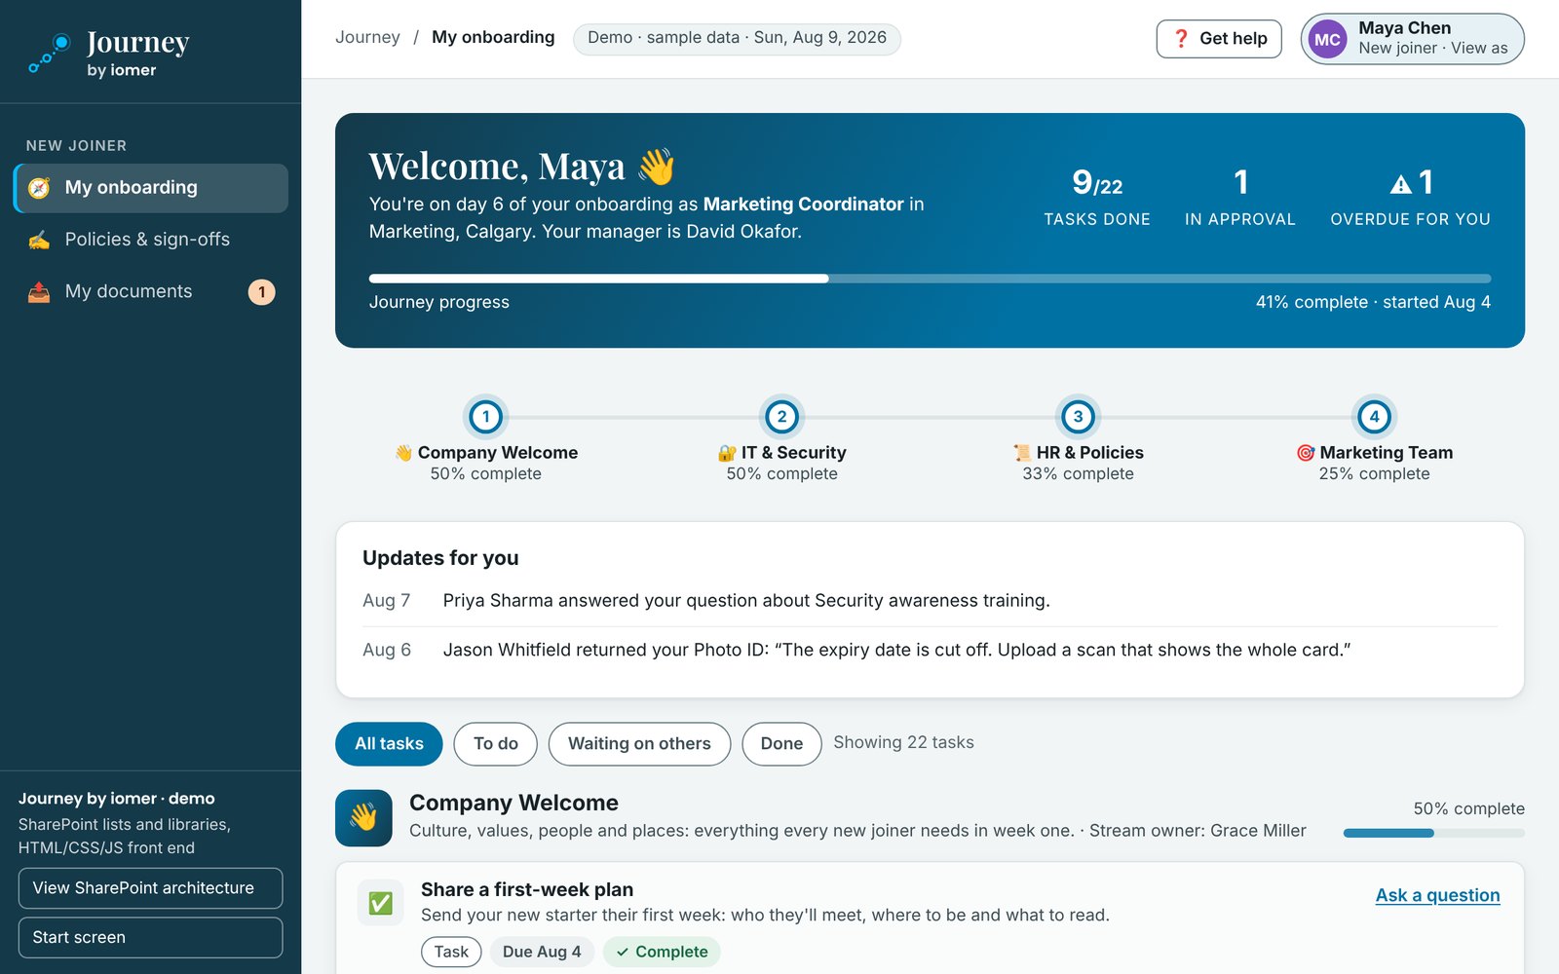Click the Company Welcome section heading
Viewport: 1559px width, 974px height.
[x=513, y=803]
